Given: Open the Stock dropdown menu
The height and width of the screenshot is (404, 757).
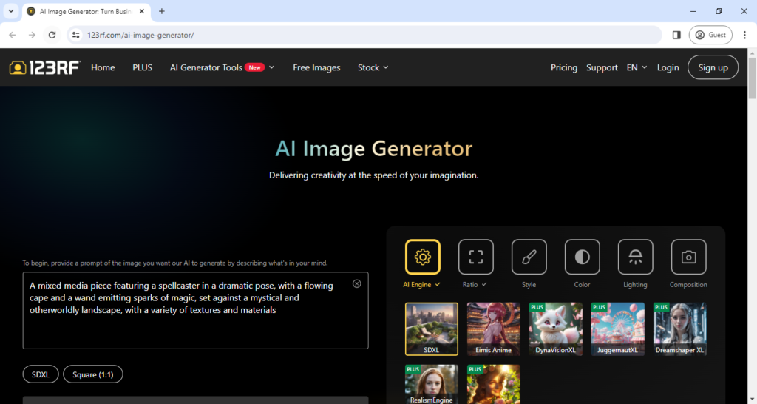Looking at the screenshot, I should click(373, 67).
